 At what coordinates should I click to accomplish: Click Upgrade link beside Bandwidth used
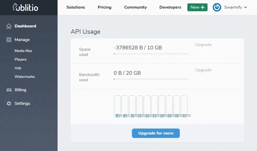[203, 70]
